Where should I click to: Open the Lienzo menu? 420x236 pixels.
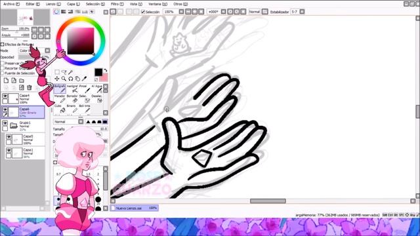pyautogui.click(x=53, y=4)
